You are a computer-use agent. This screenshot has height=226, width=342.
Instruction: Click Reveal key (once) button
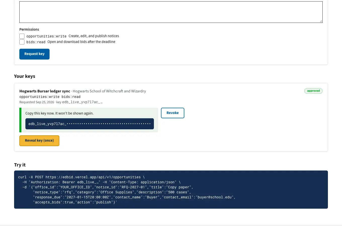coord(39,141)
